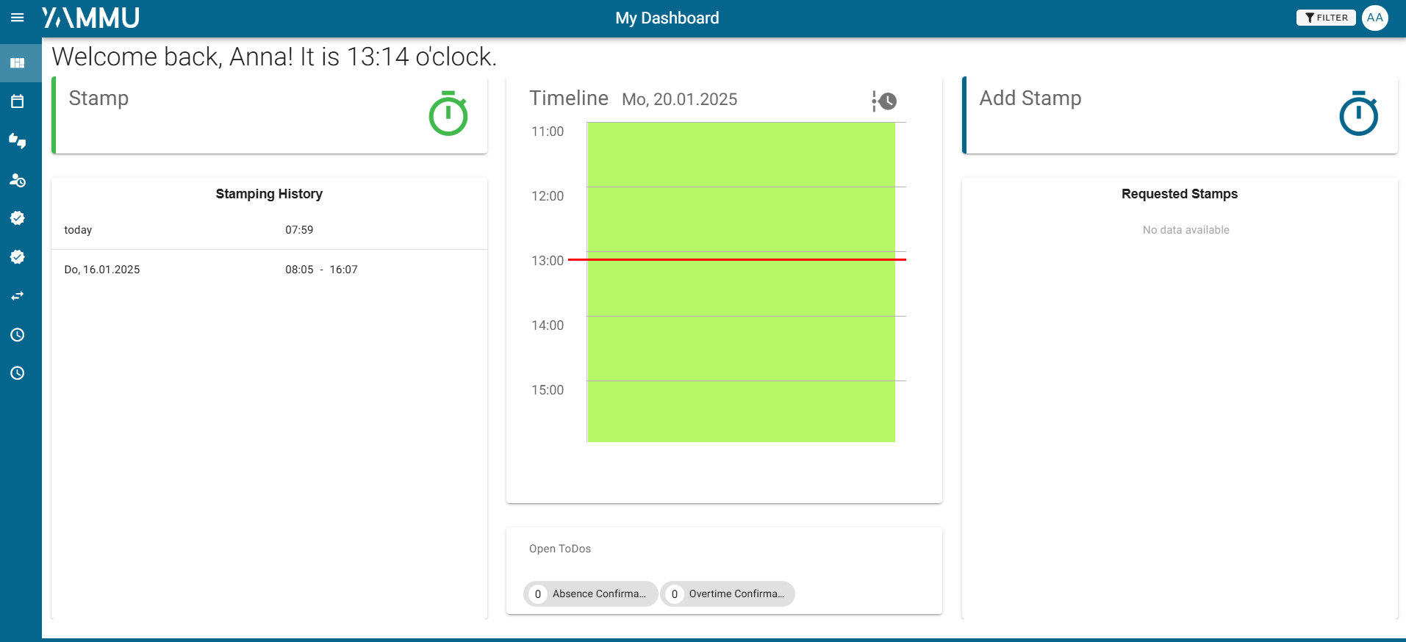Click the upper verified badge sidebar icon

pyautogui.click(x=18, y=218)
